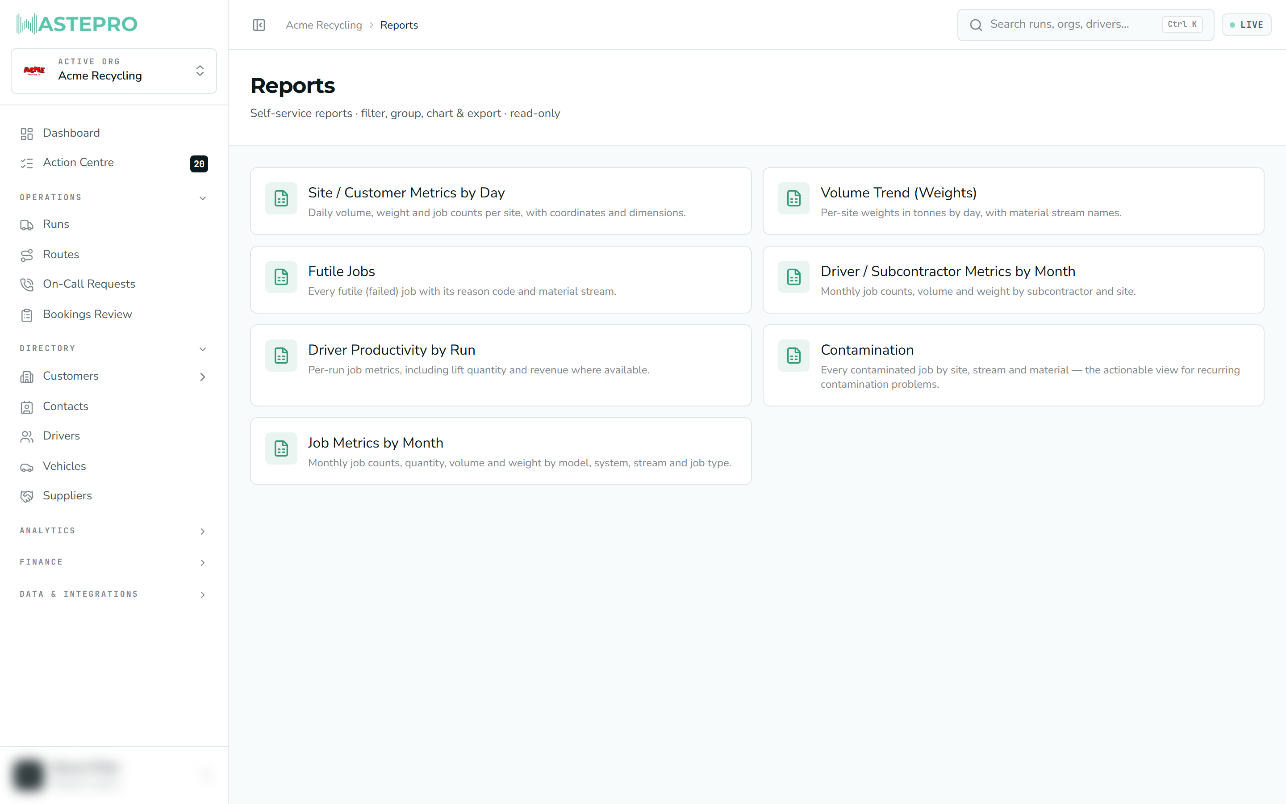The width and height of the screenshot is (1286, 804).
Task: Click the LIVE status indicator
Action: 1246,25
